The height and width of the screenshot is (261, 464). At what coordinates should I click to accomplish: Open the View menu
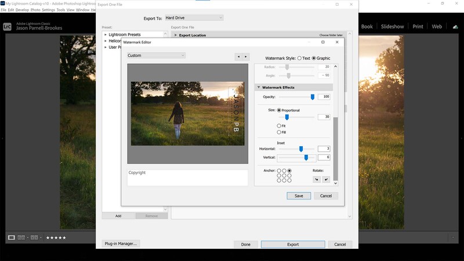tap(70, 10)
